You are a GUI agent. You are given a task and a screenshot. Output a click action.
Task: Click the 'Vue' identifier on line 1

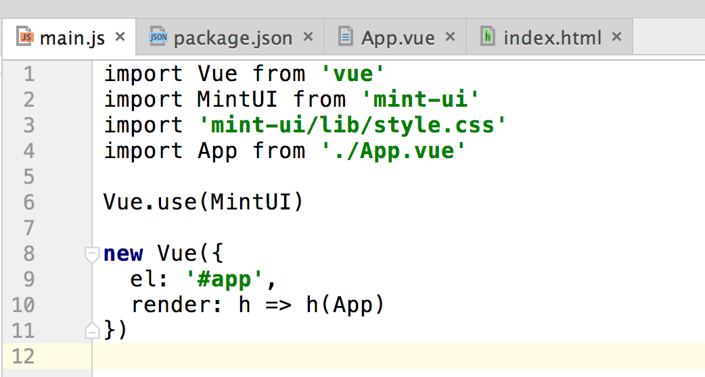point(217,74)
